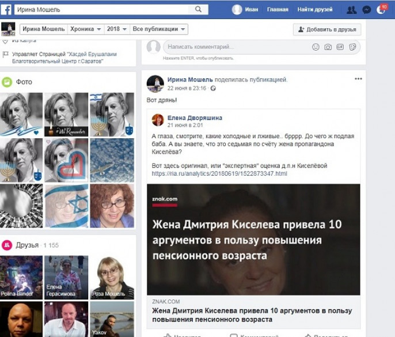This screenshot has width=395, height=337.
Task: Open the Фото section heading
Action: tap(24, 82)
